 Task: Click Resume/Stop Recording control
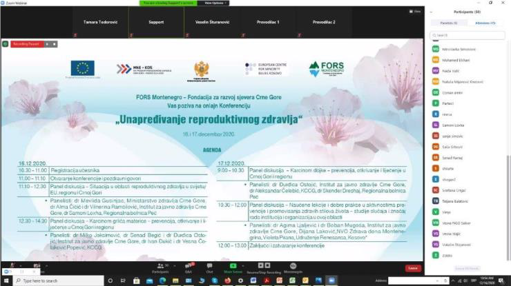(x=264, y=268)
